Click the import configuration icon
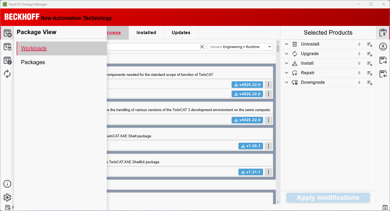Image resolution: width=390 pixels, height=211 pixels. pyautogui.click(x=383, y=74)
